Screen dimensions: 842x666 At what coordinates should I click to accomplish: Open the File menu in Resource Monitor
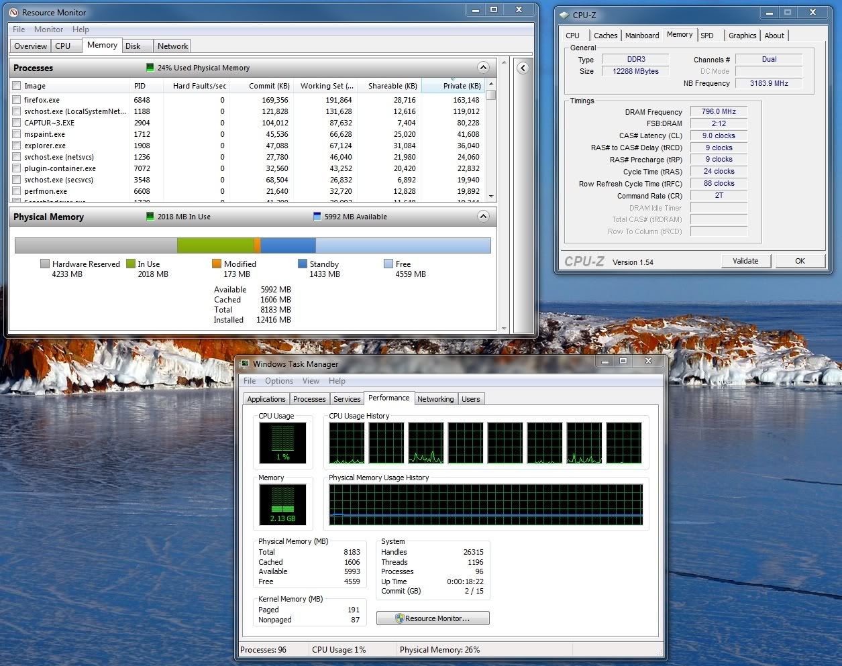click(x=19, y=30)
